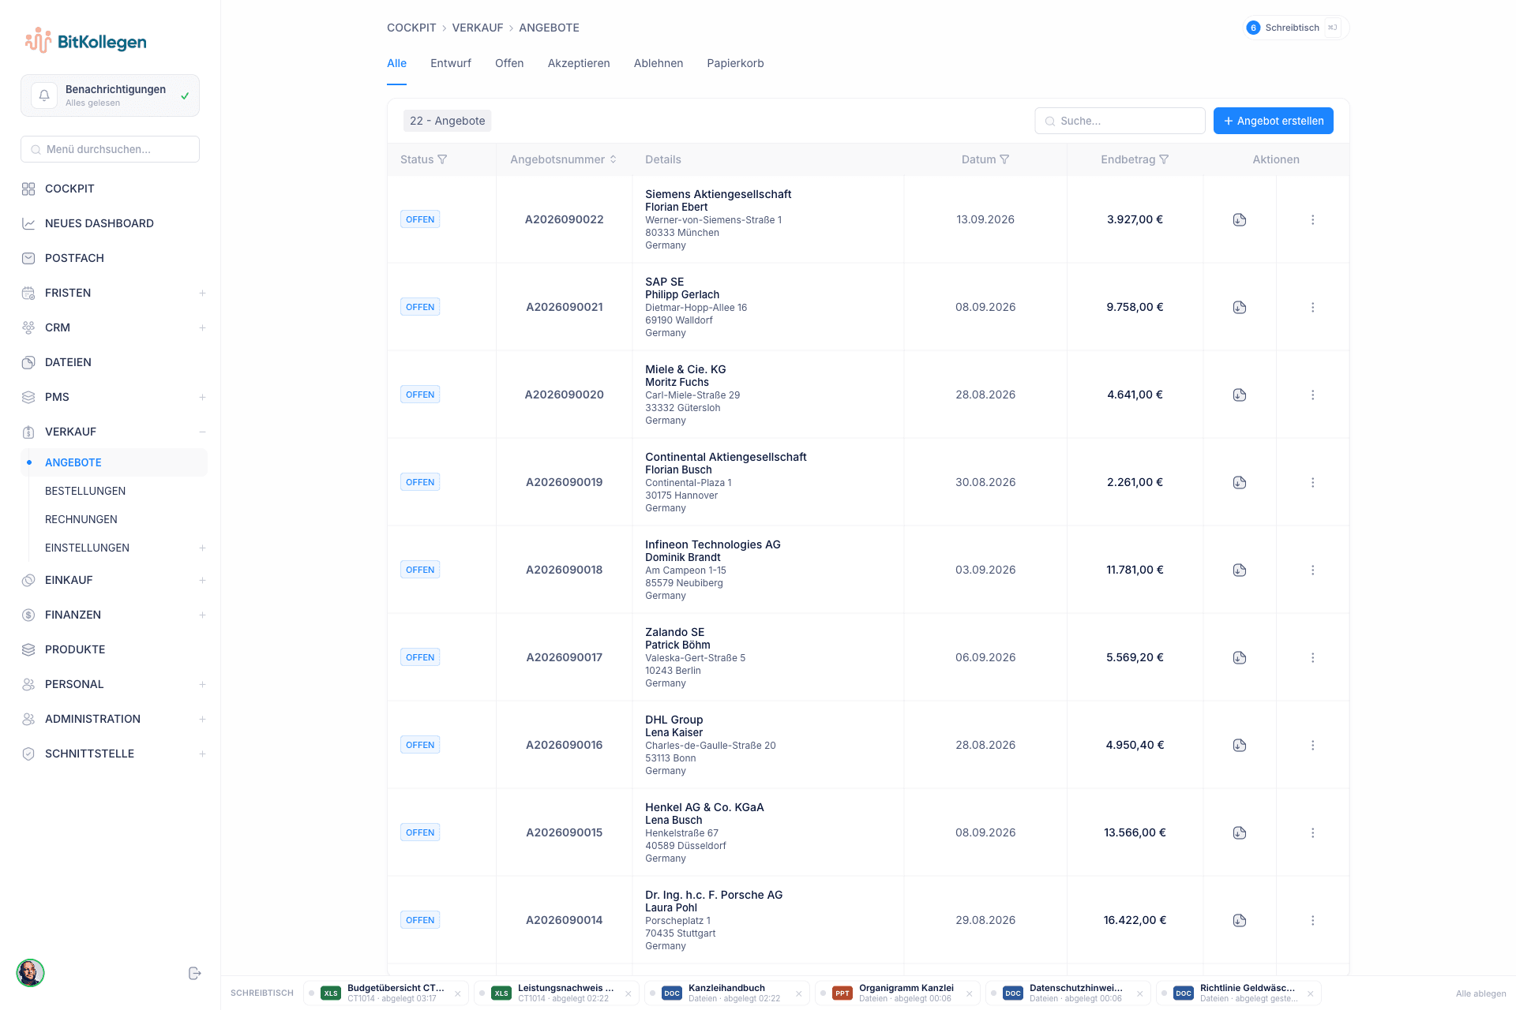1516x1010 pixels.
Task: Open DATEIEN menu item
Action: click(68, 362)
